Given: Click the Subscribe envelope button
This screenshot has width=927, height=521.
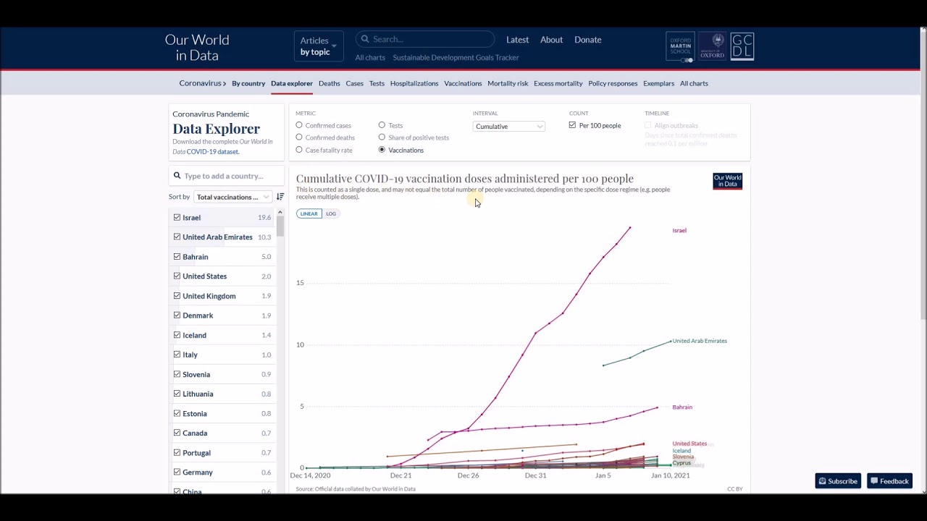Looking at the screenshot, I should coord(838,481).
